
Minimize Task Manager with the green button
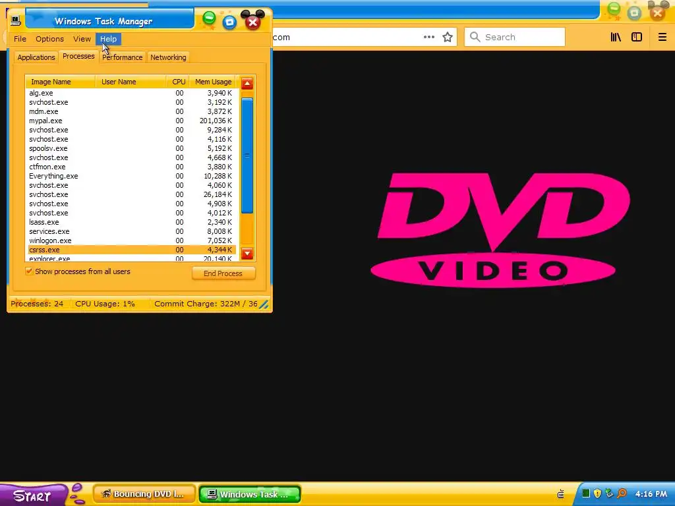(209, 19)
